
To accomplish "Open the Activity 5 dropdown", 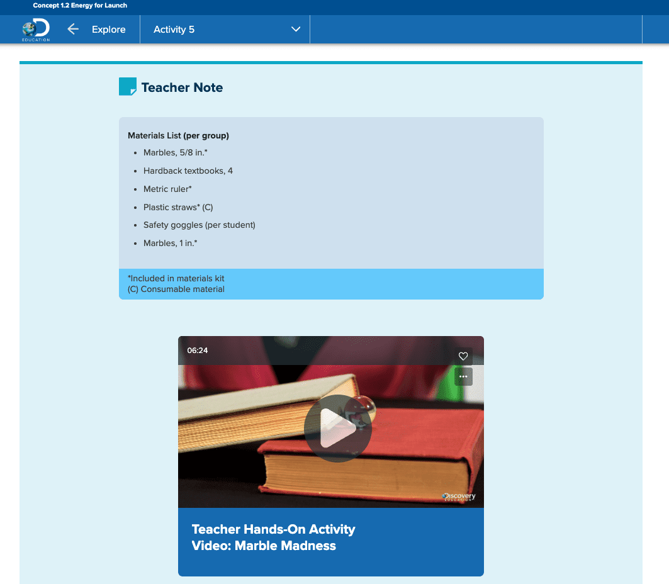I will click(x=225, y=29).
